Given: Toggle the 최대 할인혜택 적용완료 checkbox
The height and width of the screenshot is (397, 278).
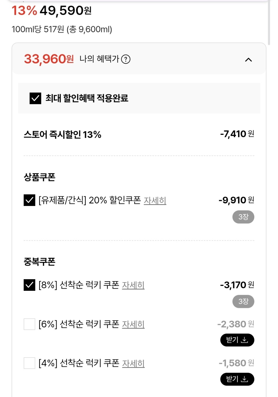Looking at the screenshot, I should click(35, 98).
